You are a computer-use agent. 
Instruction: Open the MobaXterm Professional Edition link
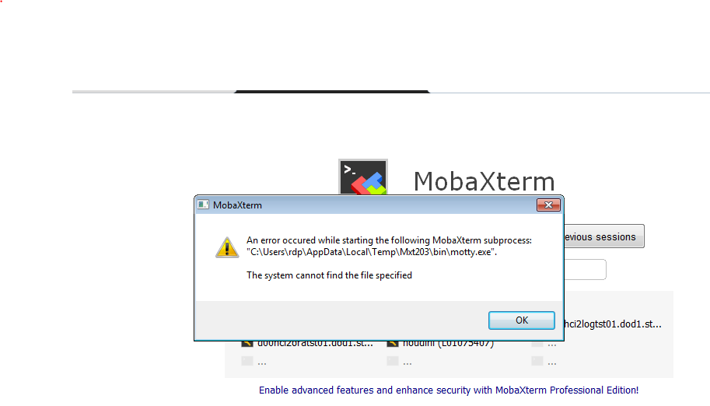(x=449, y=390)
